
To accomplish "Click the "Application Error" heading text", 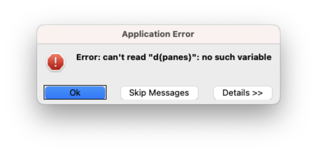I will 158,34.
